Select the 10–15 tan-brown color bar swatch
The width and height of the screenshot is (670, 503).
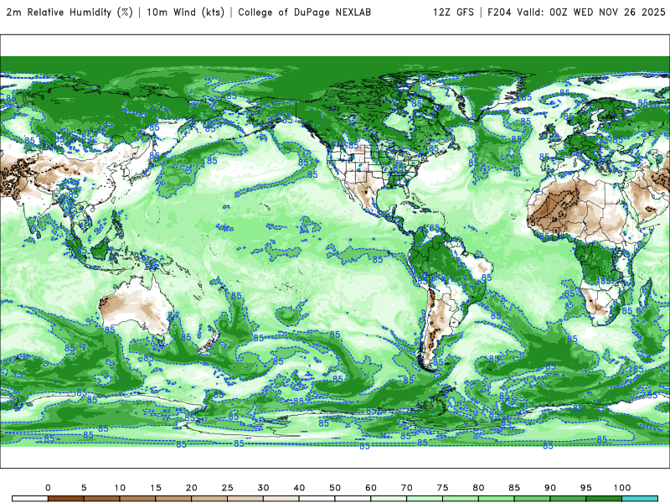[x=137, y=499]
